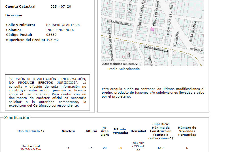Click the maximum construction value 619

click(x=161, y=148)
